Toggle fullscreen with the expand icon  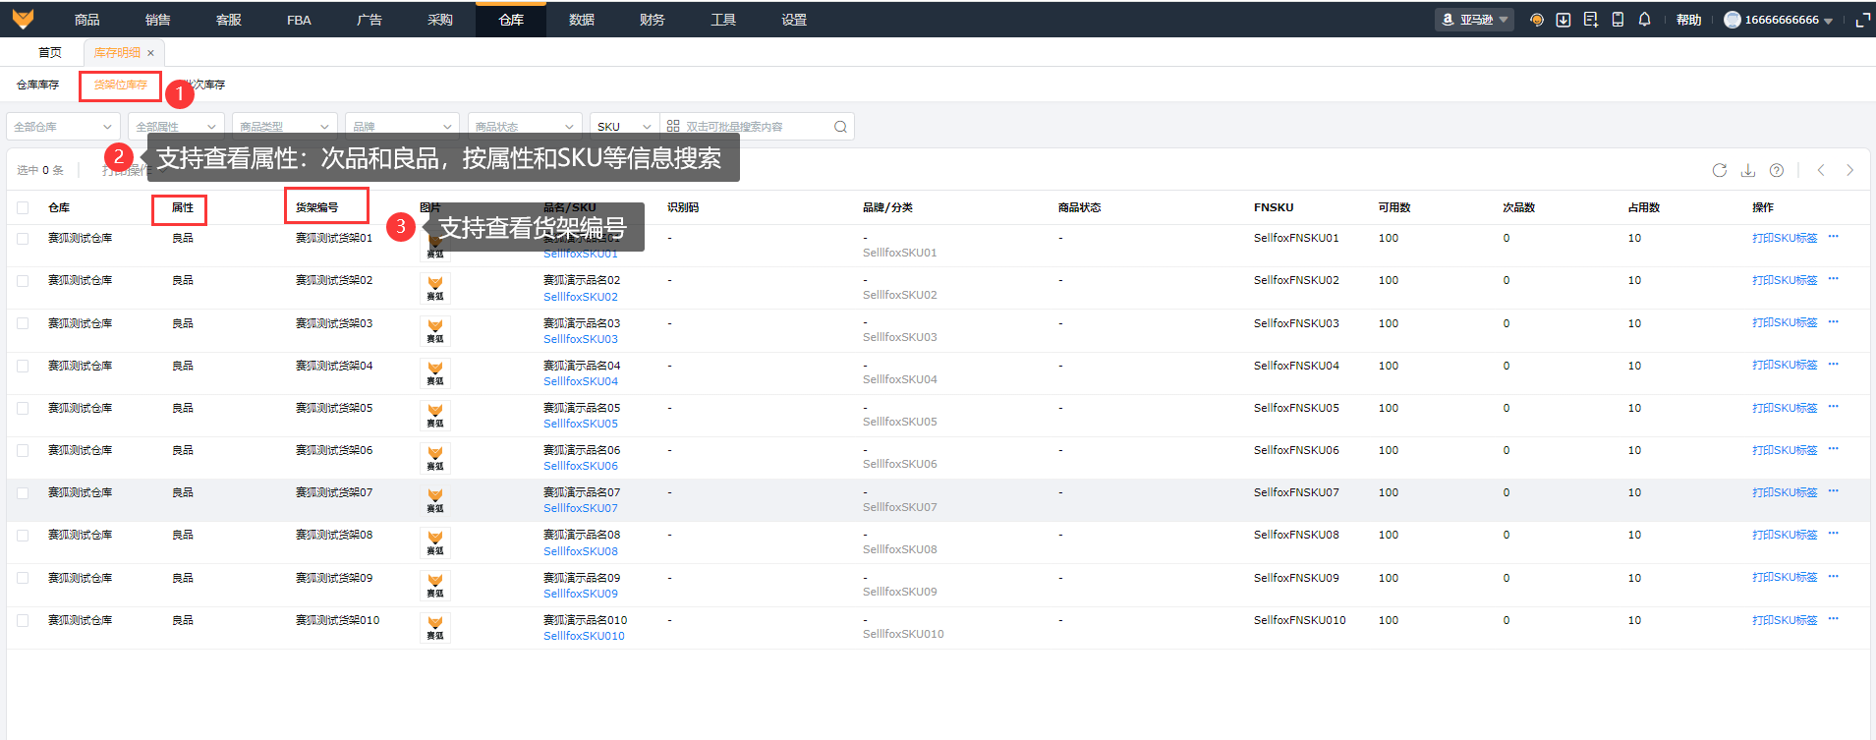pyautogui.click(x=1862, y=20)
